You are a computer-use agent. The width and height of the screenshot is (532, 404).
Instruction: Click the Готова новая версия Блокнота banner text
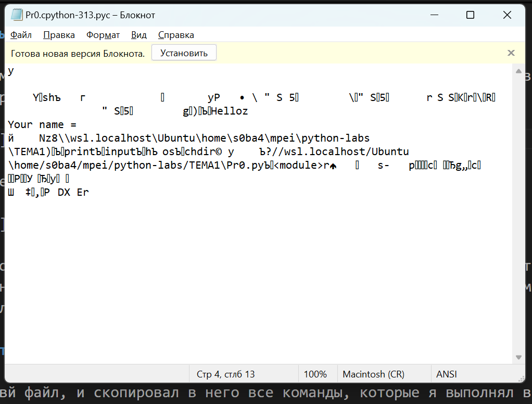pos(77,53)
